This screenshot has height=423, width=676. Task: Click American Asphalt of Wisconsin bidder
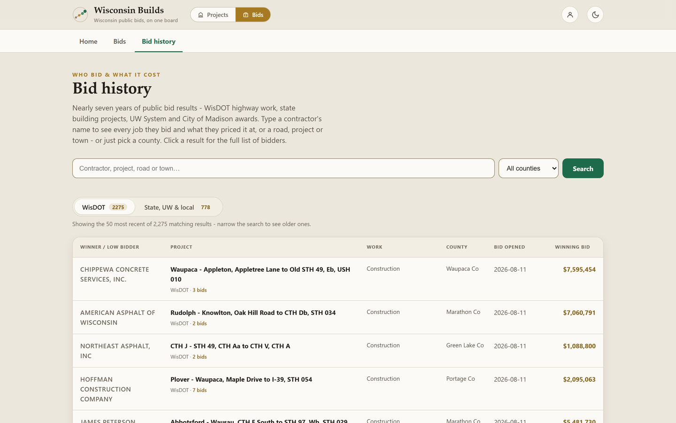click(117, 317)
